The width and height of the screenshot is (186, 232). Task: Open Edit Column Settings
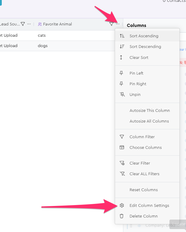[x=149, y=206]
